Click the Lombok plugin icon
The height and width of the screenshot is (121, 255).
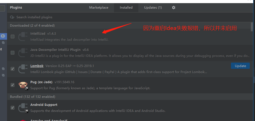pyautogui.click(x=23, y=69)
